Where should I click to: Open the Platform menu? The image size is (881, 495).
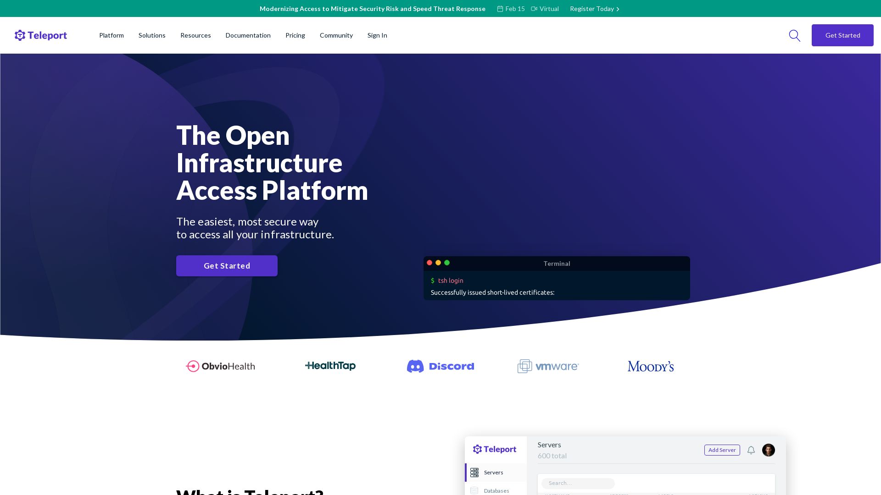point(112,35)
